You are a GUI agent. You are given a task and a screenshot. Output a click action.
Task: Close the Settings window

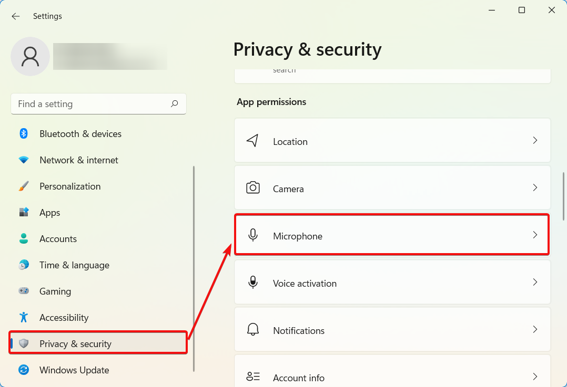pos(551,10)
